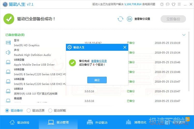Click the display card device icon

[8, 43]
